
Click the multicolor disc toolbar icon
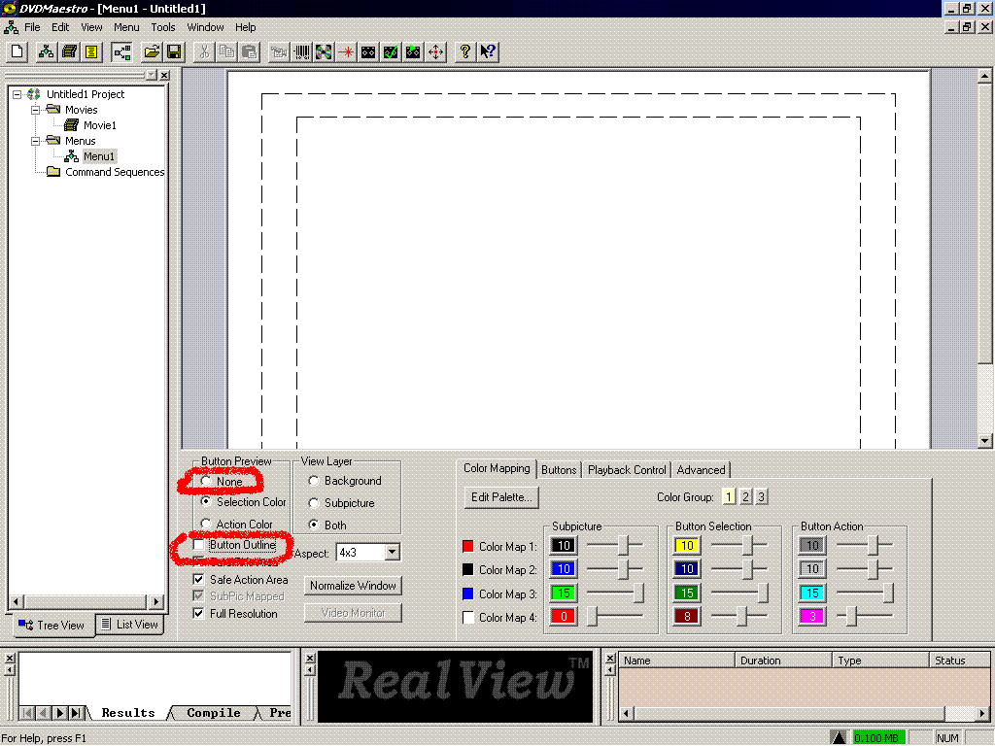click(x=324, y=52)
